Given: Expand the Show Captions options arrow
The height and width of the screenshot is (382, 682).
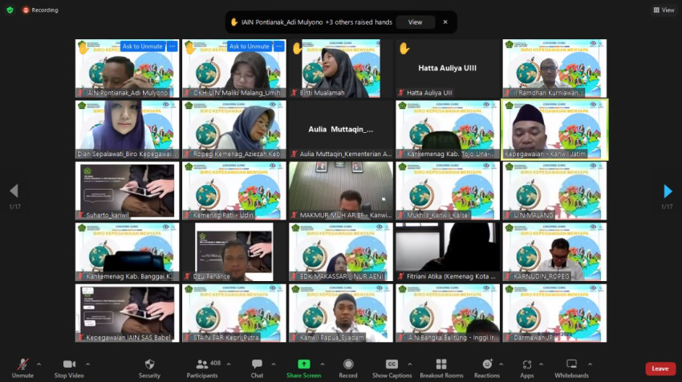Looking at the screenshot, I should 408,363.
